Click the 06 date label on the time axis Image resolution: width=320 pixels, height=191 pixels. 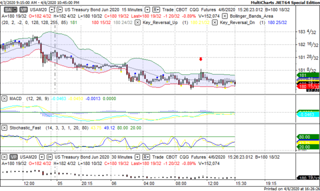tap(114, 183)
